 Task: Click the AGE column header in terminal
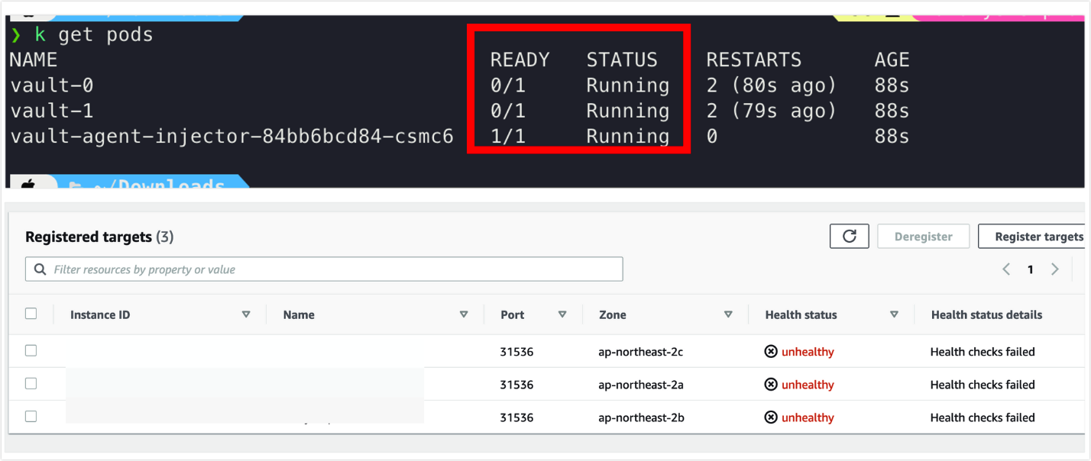(x=892, y=60)
